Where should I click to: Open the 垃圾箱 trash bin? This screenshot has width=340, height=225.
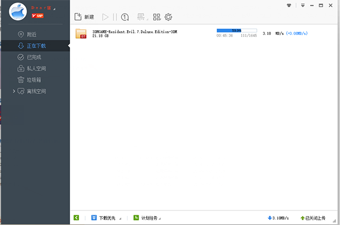tap(33, 80)
